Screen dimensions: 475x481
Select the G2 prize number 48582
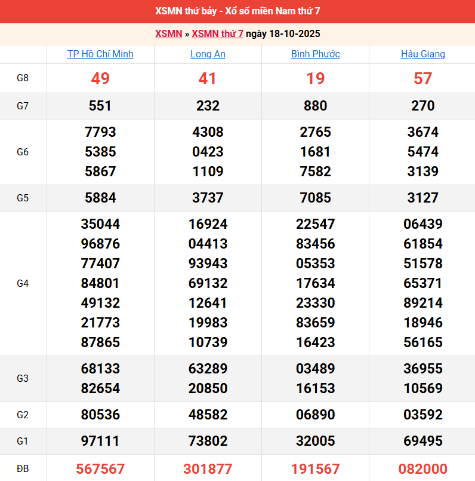[x=208, y=415]
